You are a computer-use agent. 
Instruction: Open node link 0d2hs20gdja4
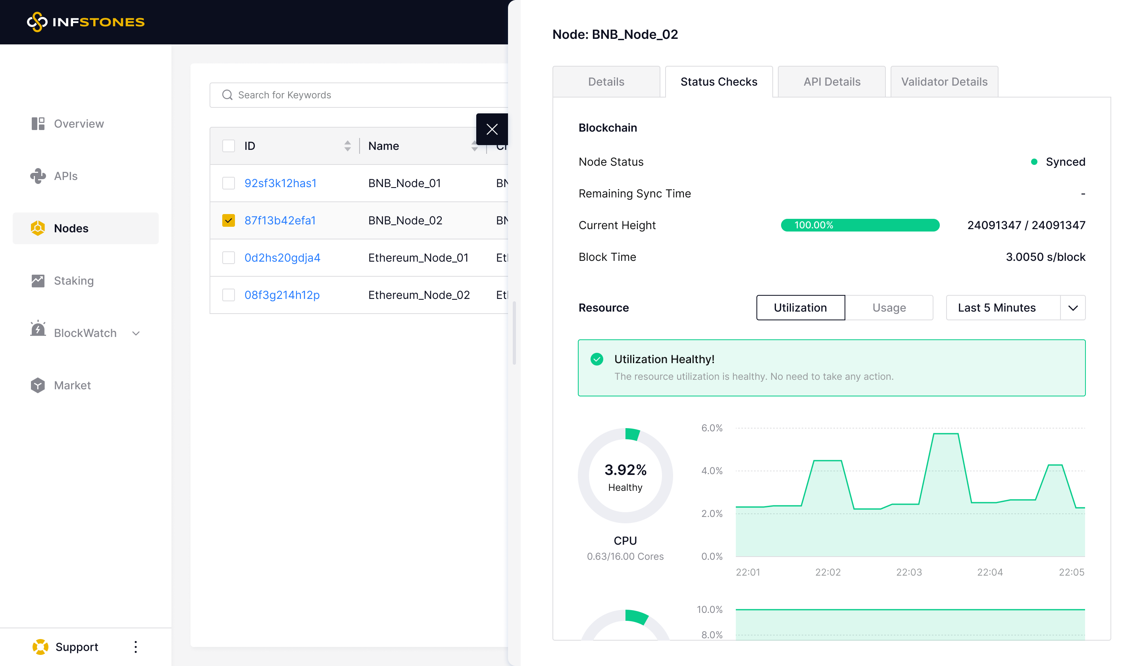click(282, 258)
